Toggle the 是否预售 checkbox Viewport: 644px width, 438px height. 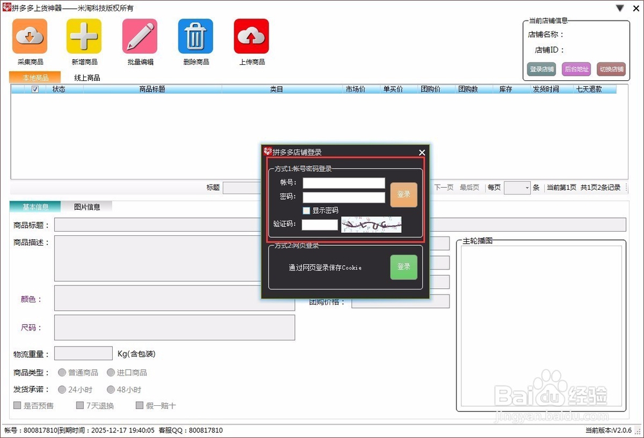tap(17, 406)
